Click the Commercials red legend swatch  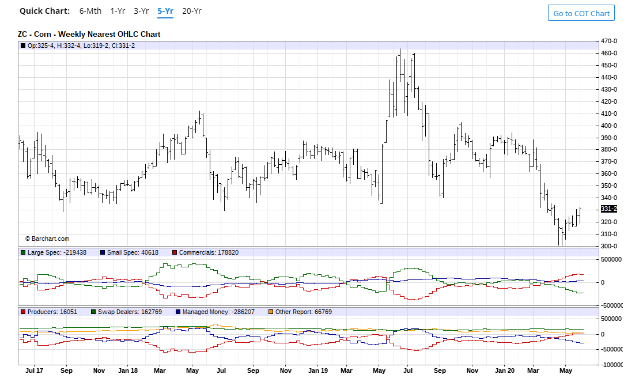tap(175, 253)
